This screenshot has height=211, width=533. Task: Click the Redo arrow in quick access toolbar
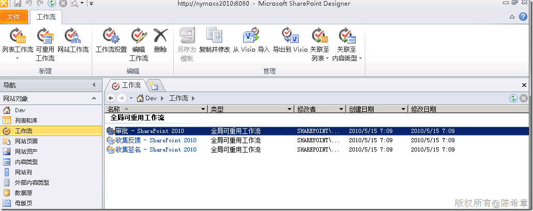point(40,4)
